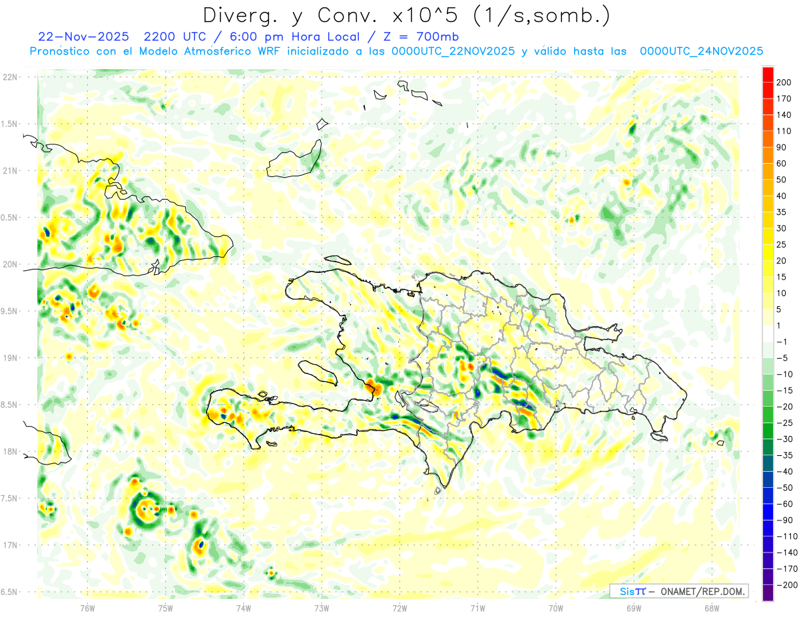Click the '170' value on the color scale
The width and height of the screenshot is (799, 617).
click(784, 99)
